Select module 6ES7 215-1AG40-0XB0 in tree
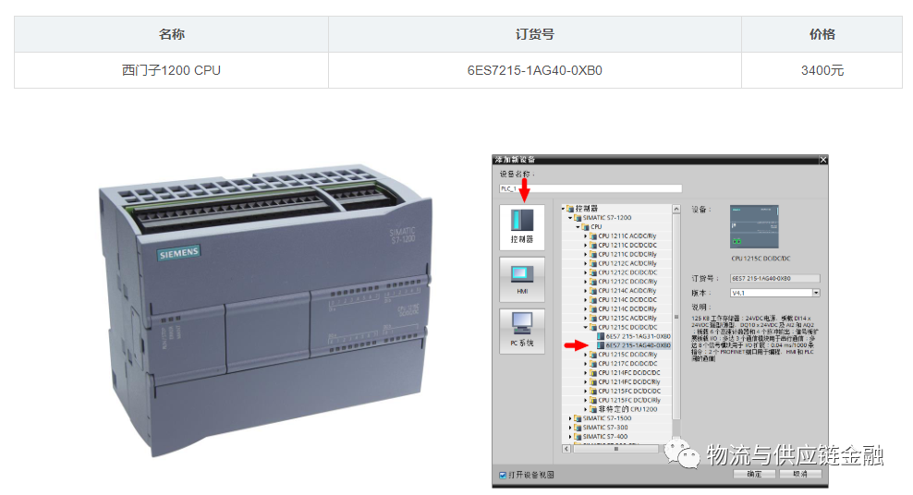The width and height of the screenshot is (913, 495). pyautogui.click(x=638, y=345)
